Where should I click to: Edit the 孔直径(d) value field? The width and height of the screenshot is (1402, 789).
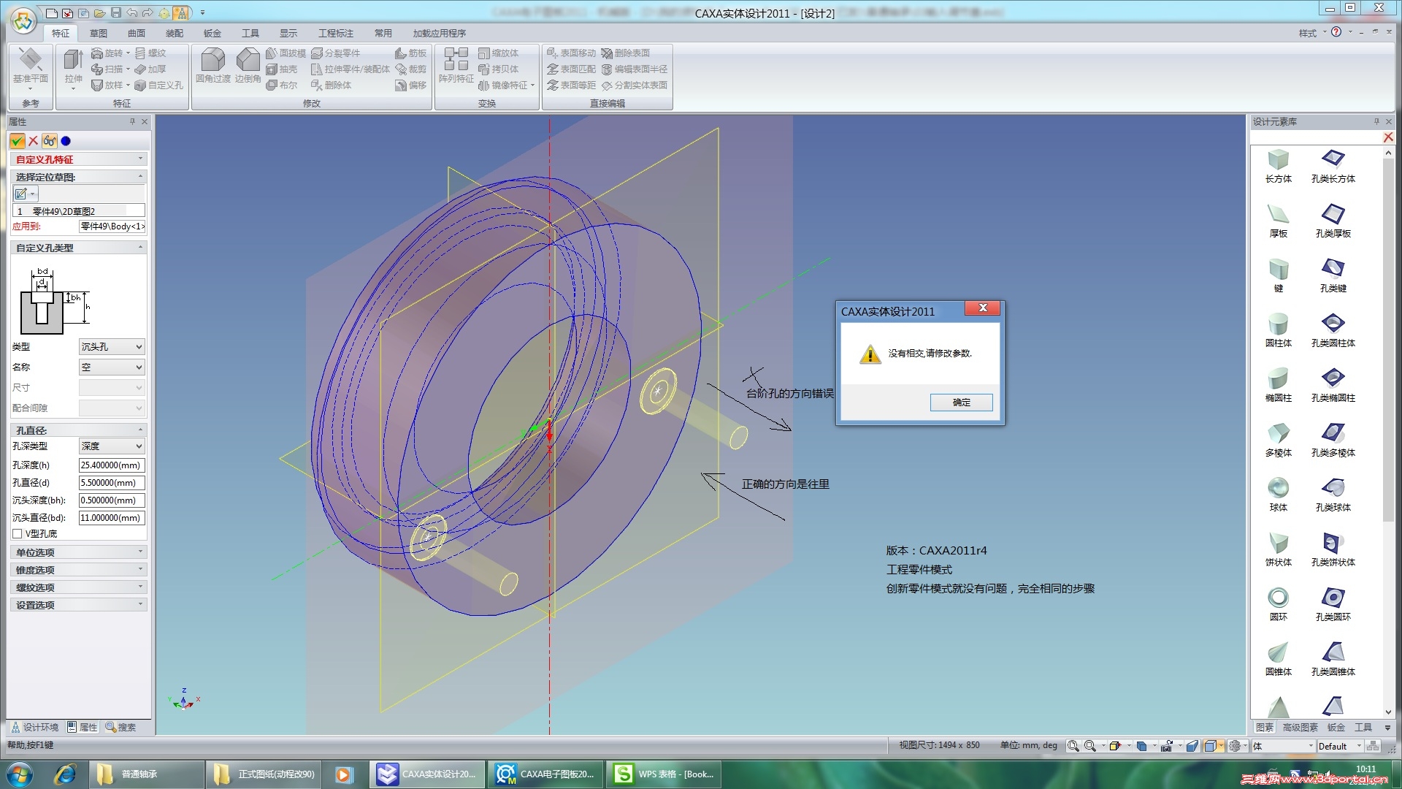pos(111,483)
